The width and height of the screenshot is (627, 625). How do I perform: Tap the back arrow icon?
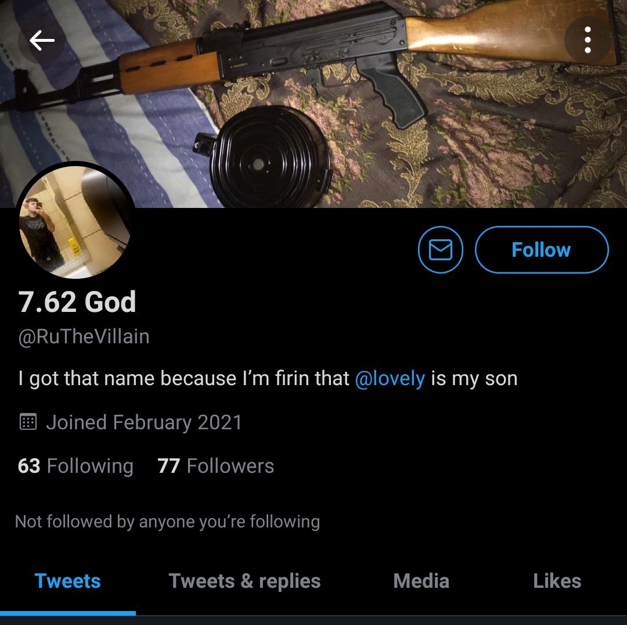[x=42, y=40]
